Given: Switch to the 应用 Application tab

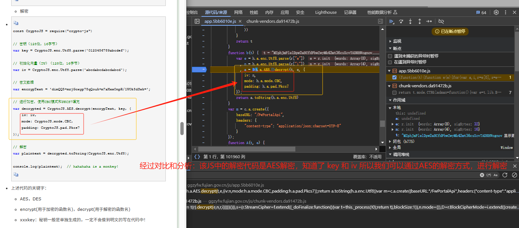Looking at the screenshot, I should pos(285,12).
